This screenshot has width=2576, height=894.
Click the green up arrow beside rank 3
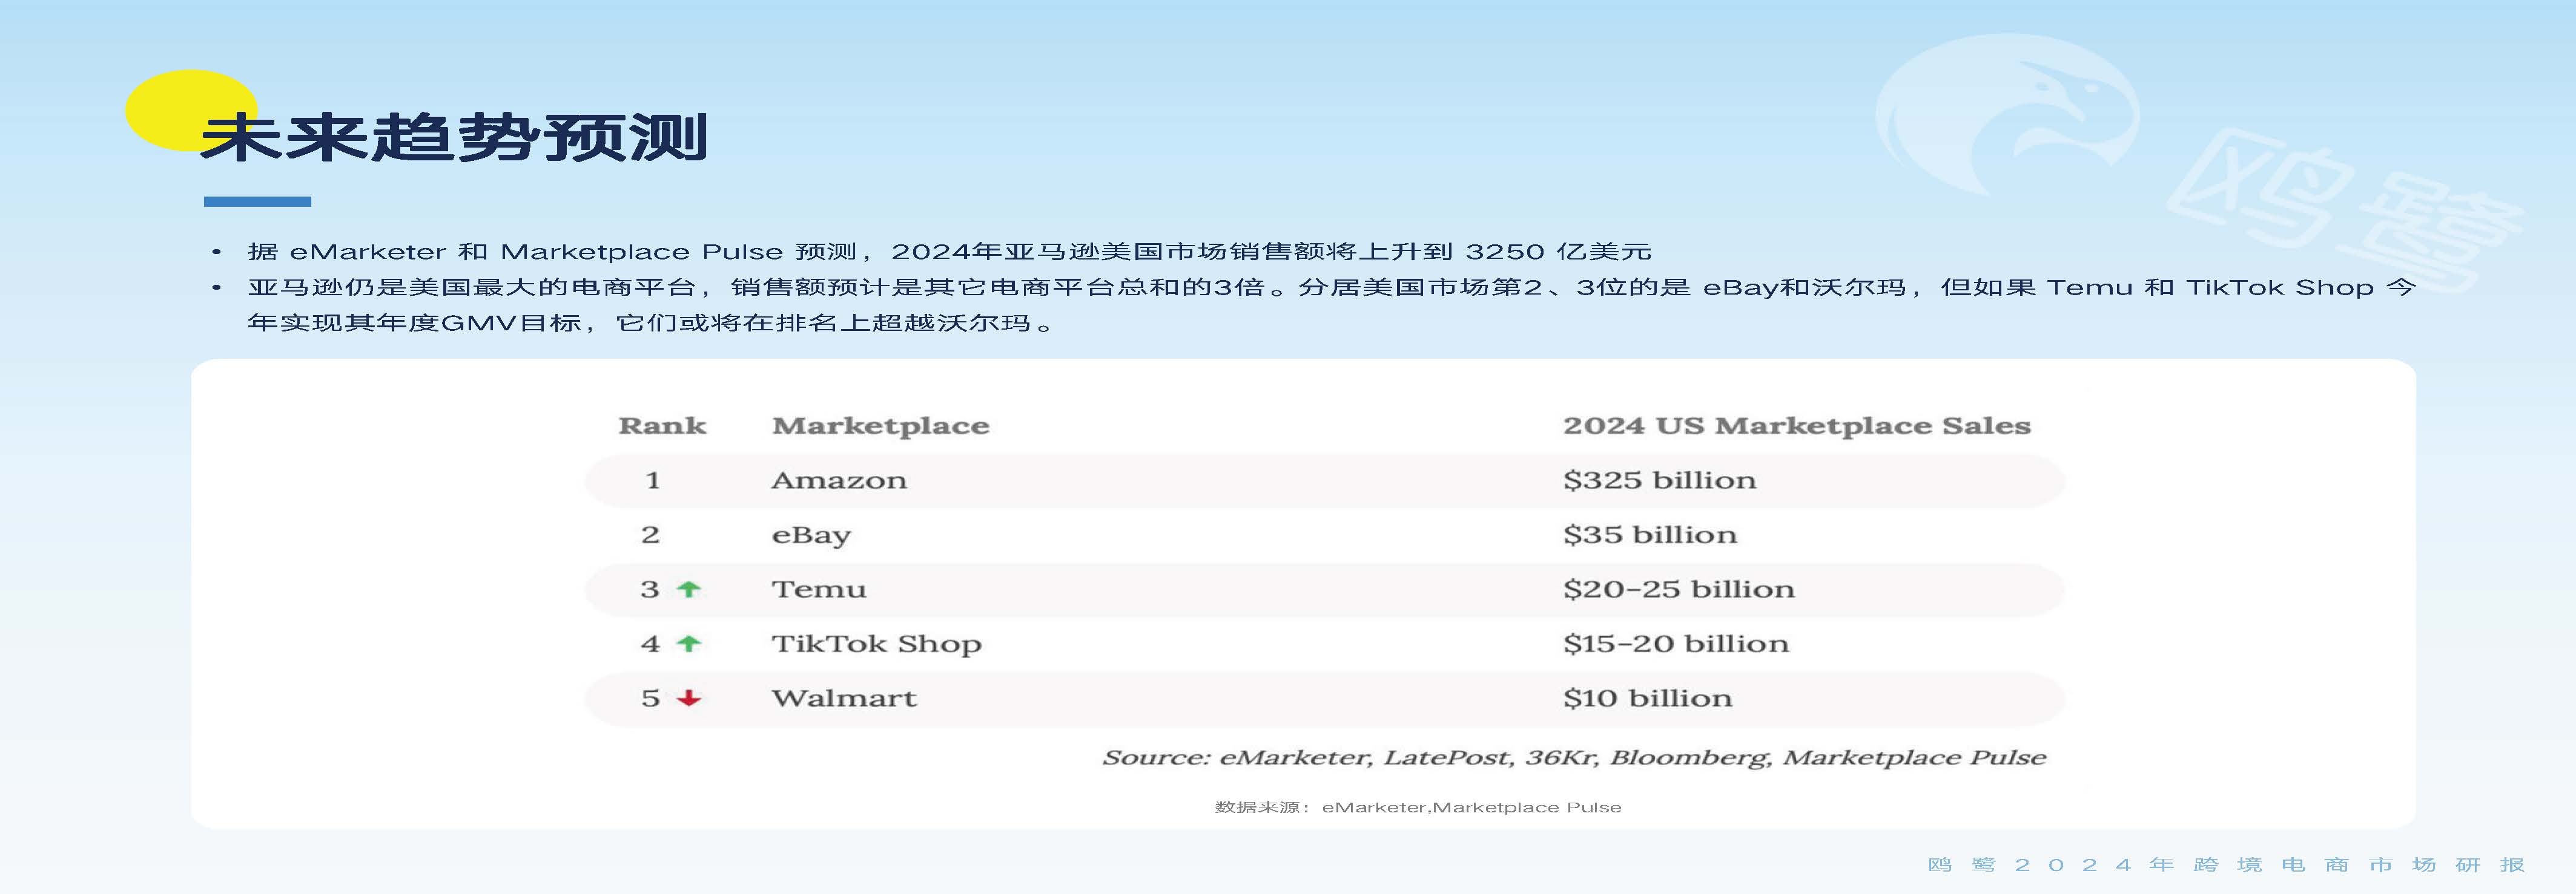[688, 589]
